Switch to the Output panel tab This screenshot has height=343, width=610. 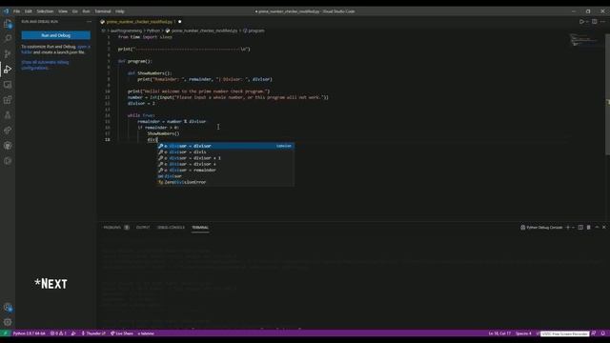pyautogui.click(x=143, y=228)
